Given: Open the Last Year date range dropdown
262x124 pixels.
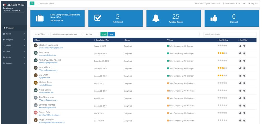Looking at the screenshot, I should click(91, 34).
